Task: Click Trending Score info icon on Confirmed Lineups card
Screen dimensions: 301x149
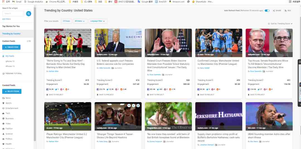Action: 212,80
